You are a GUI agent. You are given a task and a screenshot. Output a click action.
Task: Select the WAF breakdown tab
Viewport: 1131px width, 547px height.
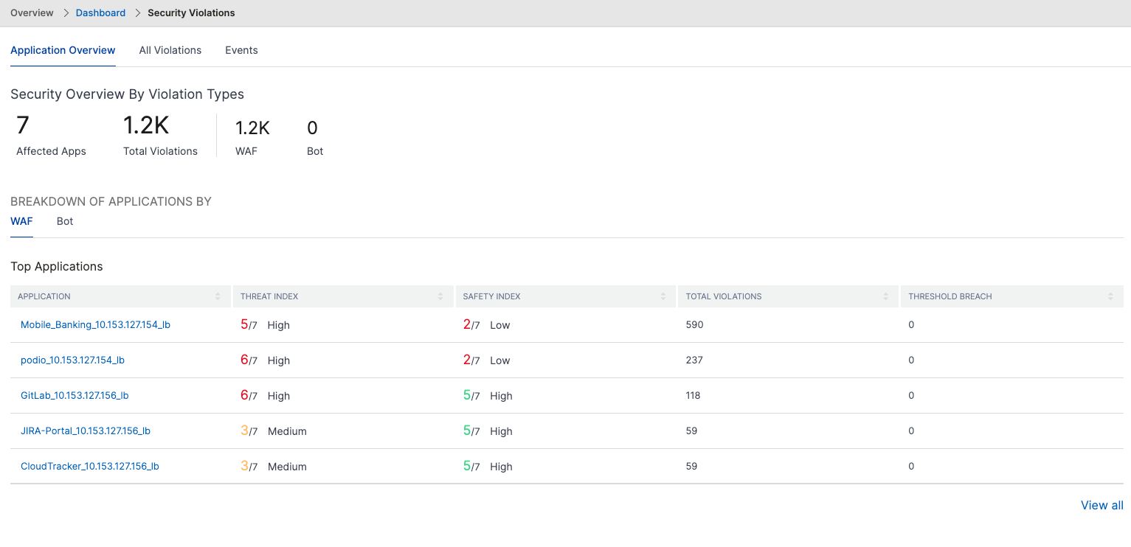[21, 221]
